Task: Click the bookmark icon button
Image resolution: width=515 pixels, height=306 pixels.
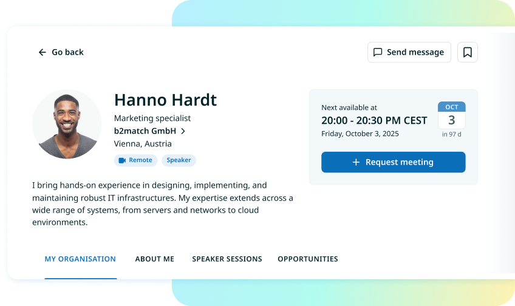Action: (467, 52)
